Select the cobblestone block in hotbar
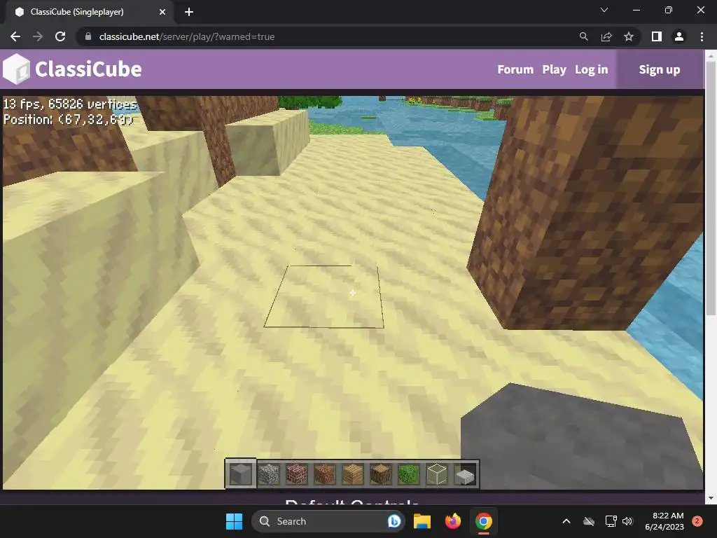This screenshot has width=717, height=538. click(268, 474)
